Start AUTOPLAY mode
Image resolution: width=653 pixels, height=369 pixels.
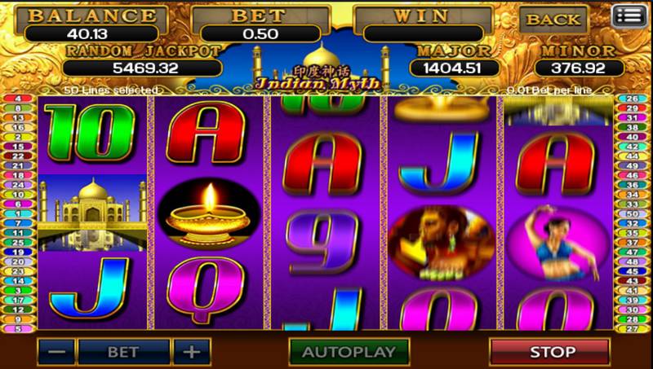pyautogui.click(x=349, y=352)
